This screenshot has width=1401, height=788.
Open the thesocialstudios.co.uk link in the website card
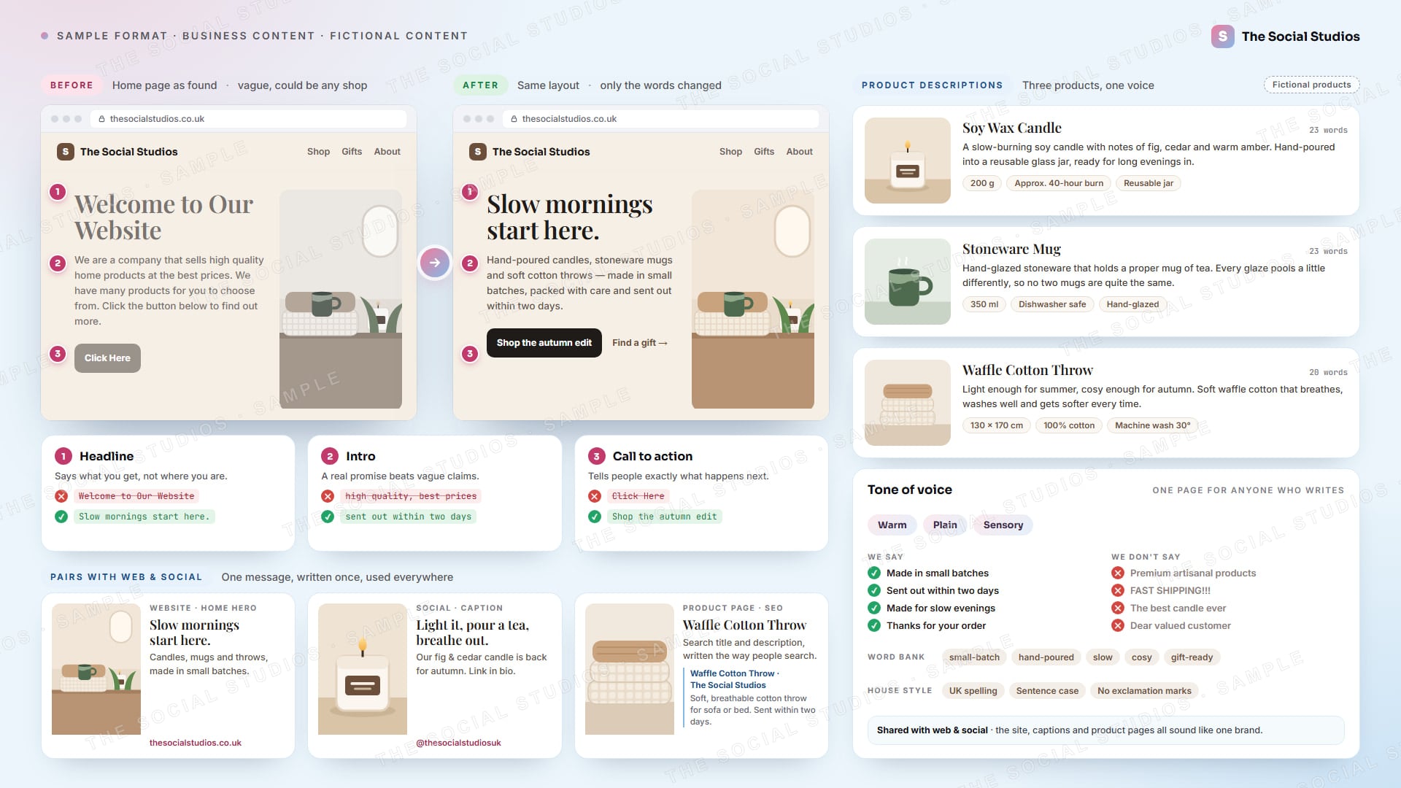pos(196,743)
